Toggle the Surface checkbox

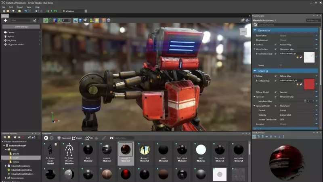(x=275, y=44)
